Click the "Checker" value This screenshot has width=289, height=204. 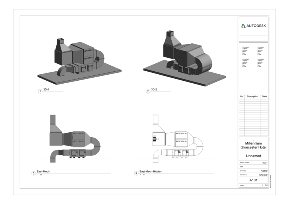click(263, 175)
